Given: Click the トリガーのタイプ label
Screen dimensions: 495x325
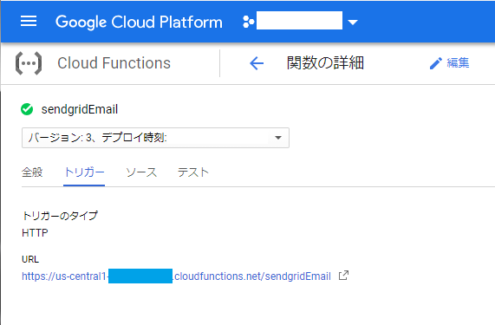Looking at the screenshot, I should (60, 216).
